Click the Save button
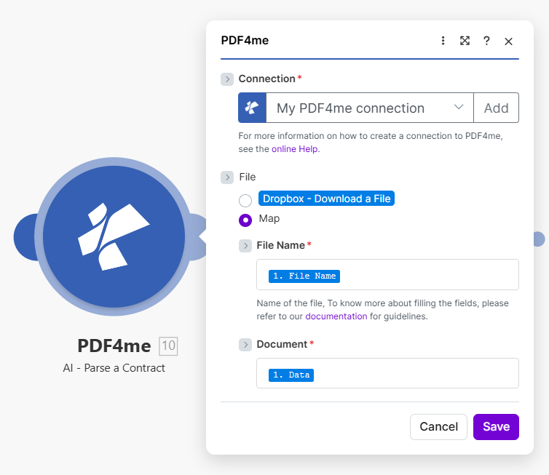549x475 pixels. pyautogui.click(x=496, y=427)
